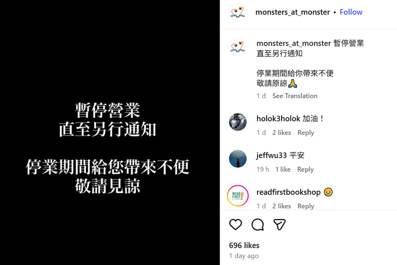The image size is (397, 265).
Task: Like the post with the heart icon
Action: [236, 225]
